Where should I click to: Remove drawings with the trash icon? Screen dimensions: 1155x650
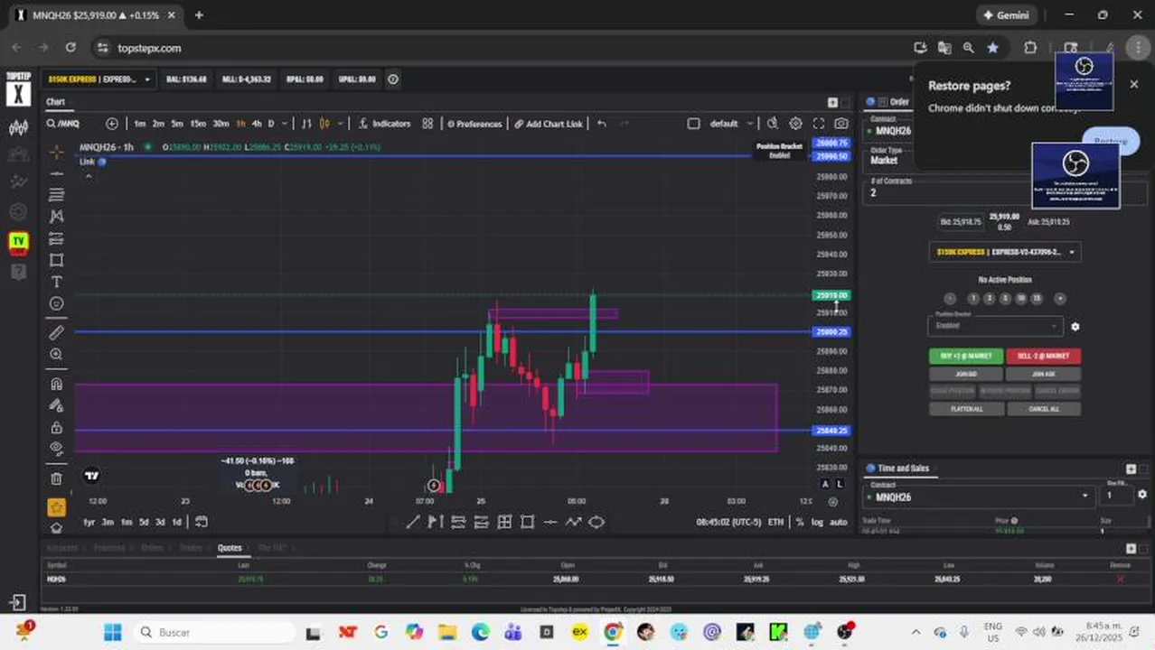[x=56, y=478]
